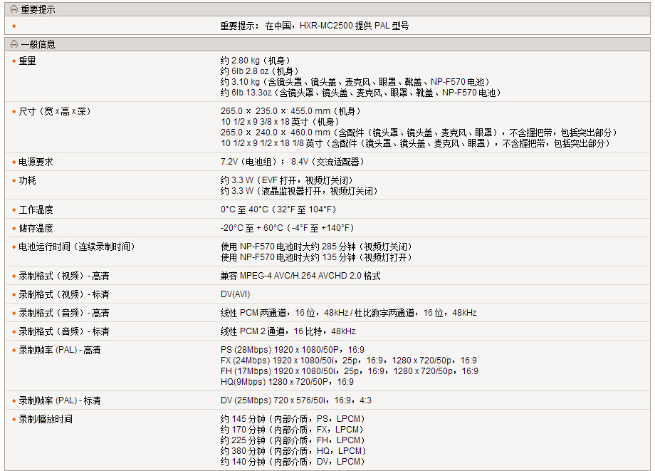Viewport: 655px width, 471px height.
Task: Select the 电池运行时间（连续录制时间）row label
Action: click(77, 247)
